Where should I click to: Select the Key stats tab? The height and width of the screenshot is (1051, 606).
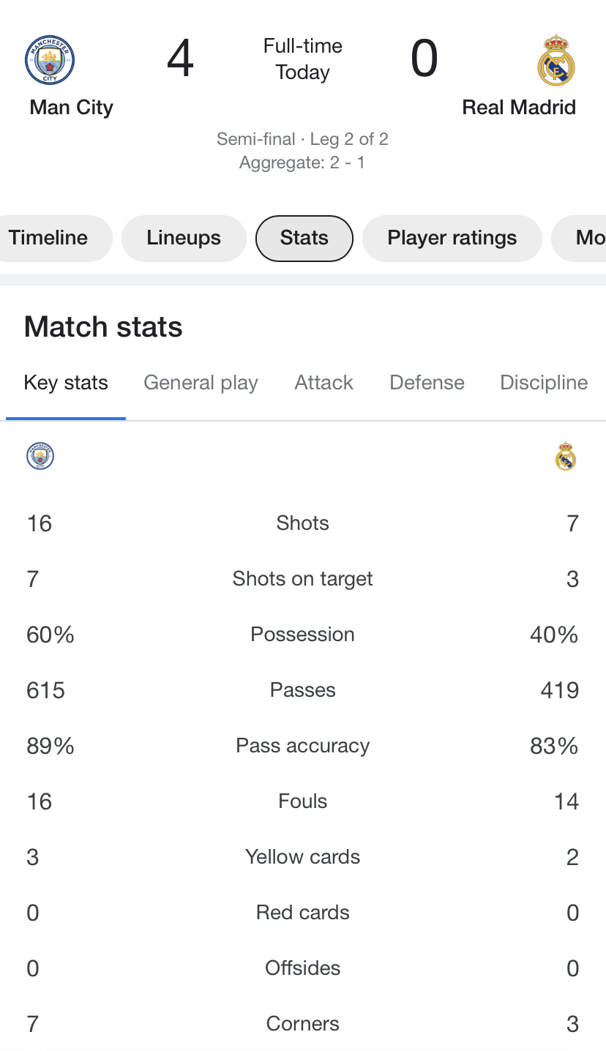(x=66, y=383)
